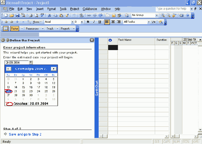Open the Arial font name dropdown
This screenshot has width=202, height=144.
tap(72, 22)
